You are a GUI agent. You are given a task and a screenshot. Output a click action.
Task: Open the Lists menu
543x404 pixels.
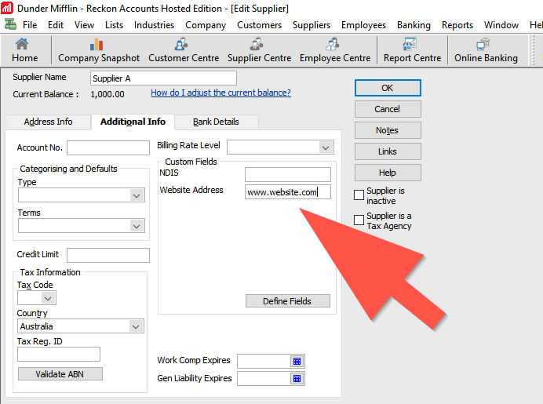tap(114, 25)
